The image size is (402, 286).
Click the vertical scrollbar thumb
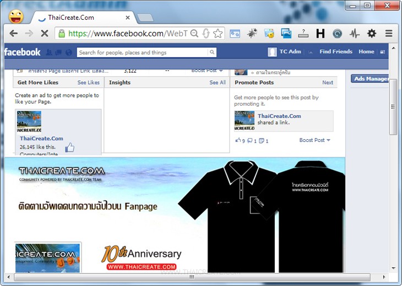click(x=393, y=107)
